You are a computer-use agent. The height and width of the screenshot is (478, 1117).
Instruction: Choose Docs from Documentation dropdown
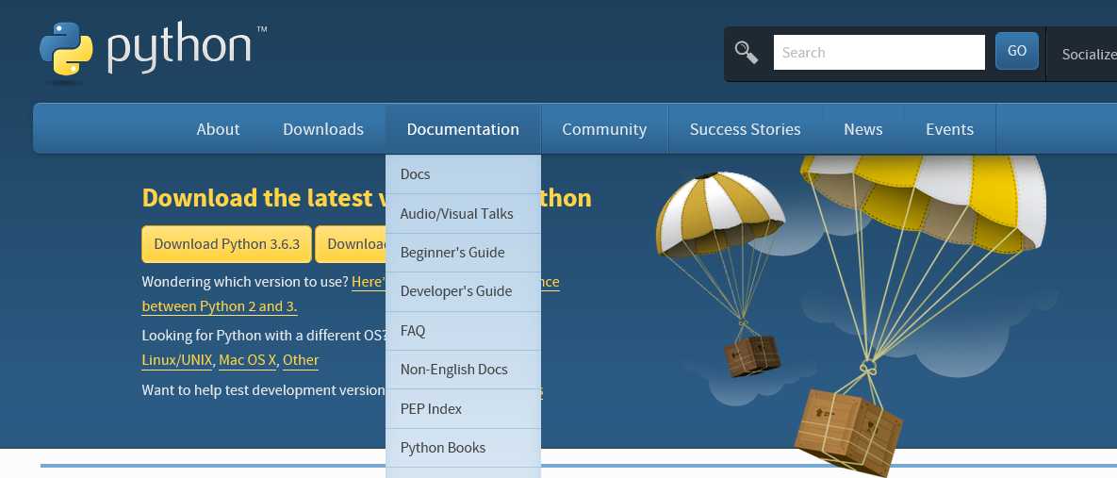(463, 174)
